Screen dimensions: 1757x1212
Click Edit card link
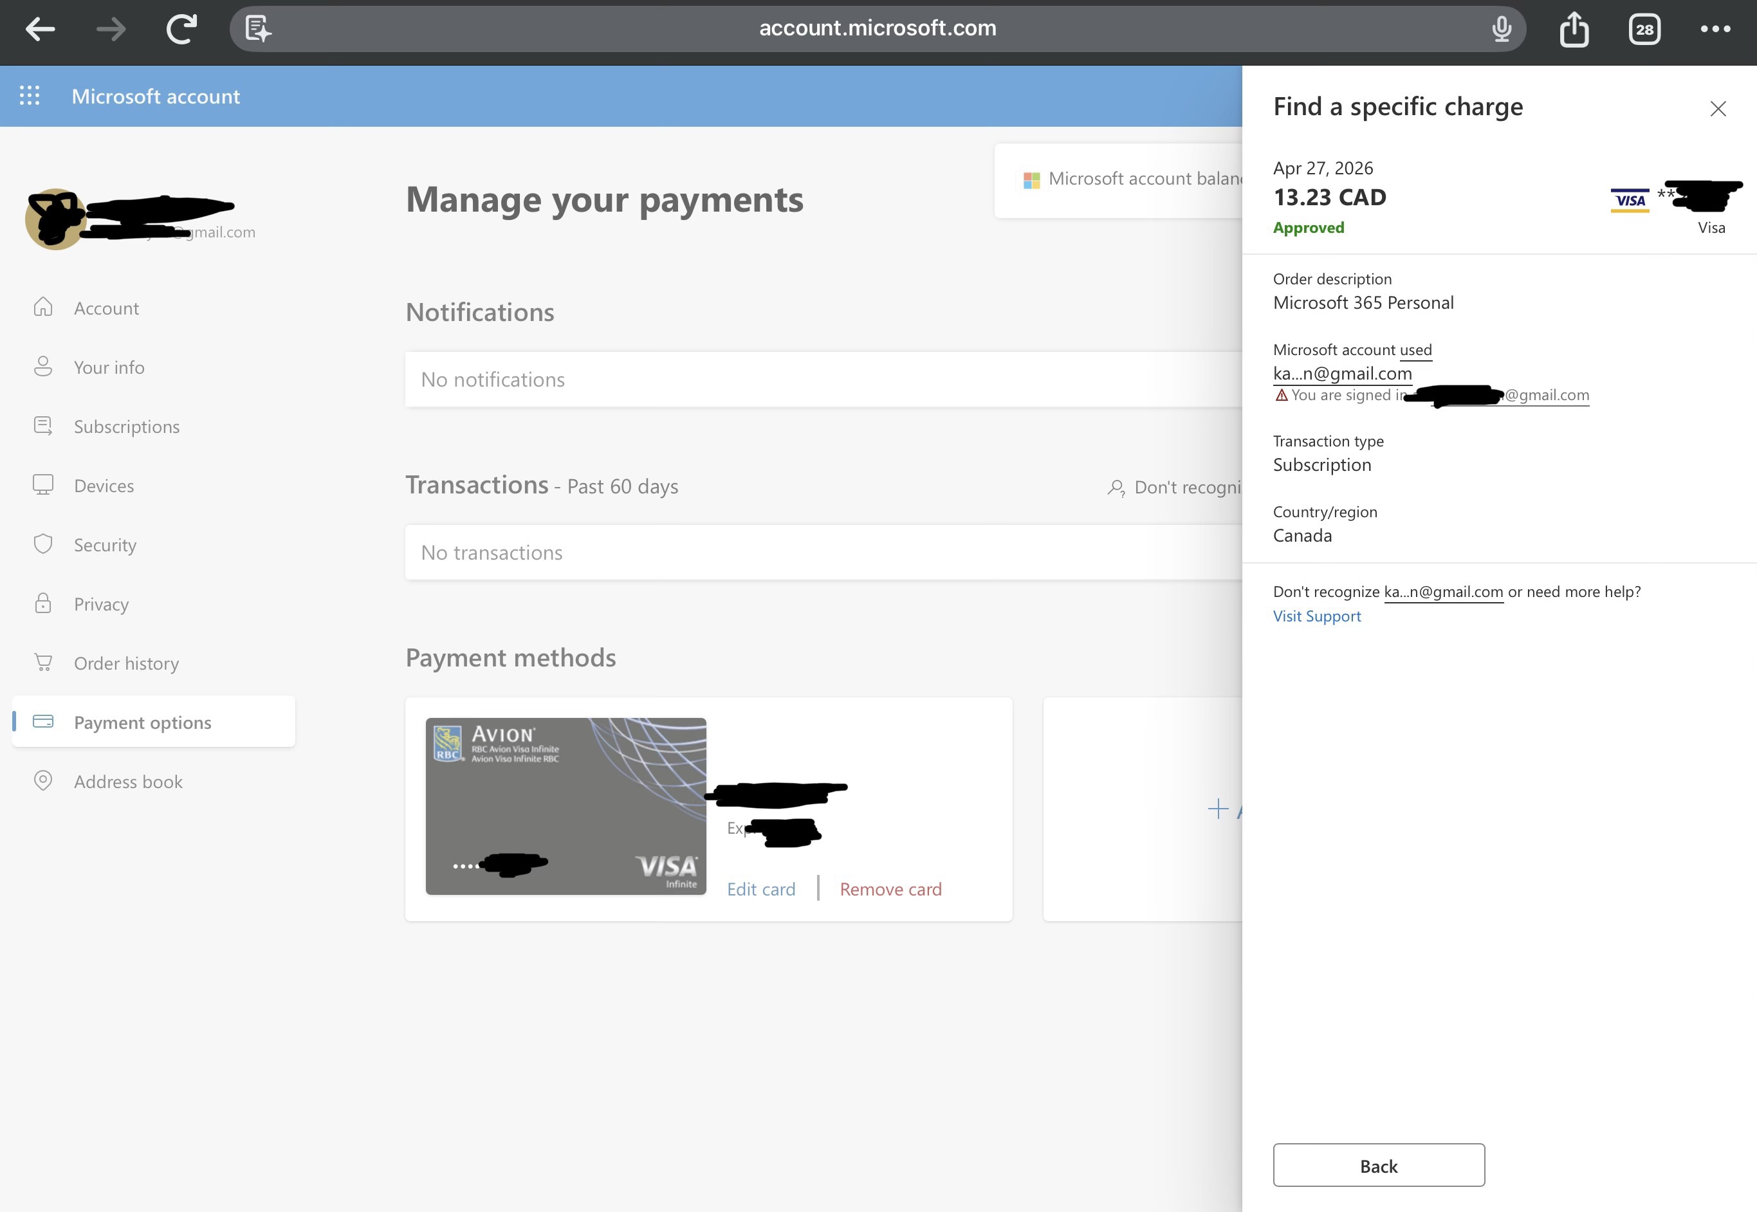click(762, 889)
